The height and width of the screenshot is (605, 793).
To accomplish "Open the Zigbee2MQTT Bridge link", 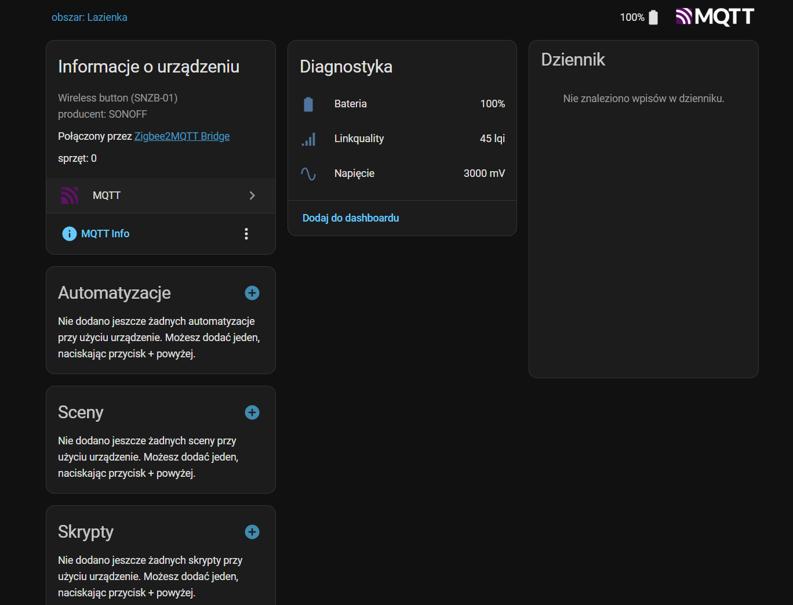I will 182,136.
